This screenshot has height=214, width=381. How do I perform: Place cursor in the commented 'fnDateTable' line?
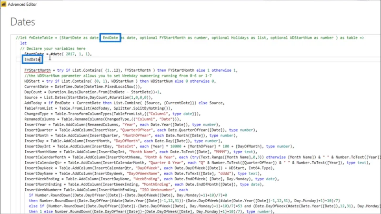(x=190, y=38)
